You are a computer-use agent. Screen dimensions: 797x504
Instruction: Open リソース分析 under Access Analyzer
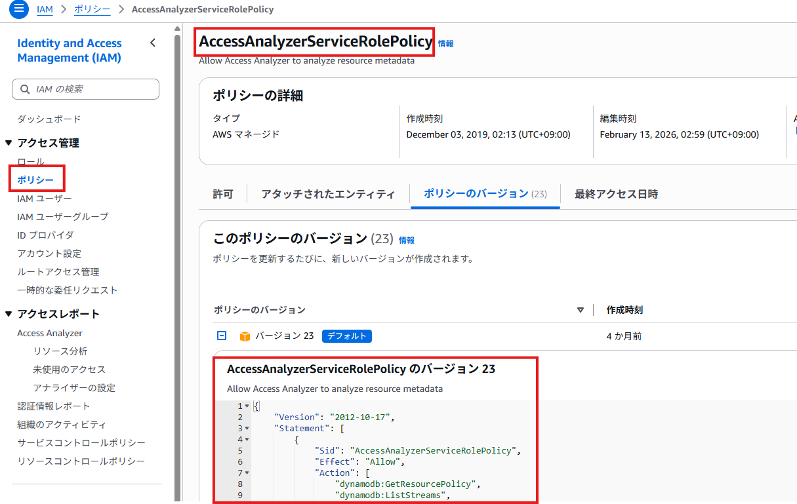click(60, 351)
